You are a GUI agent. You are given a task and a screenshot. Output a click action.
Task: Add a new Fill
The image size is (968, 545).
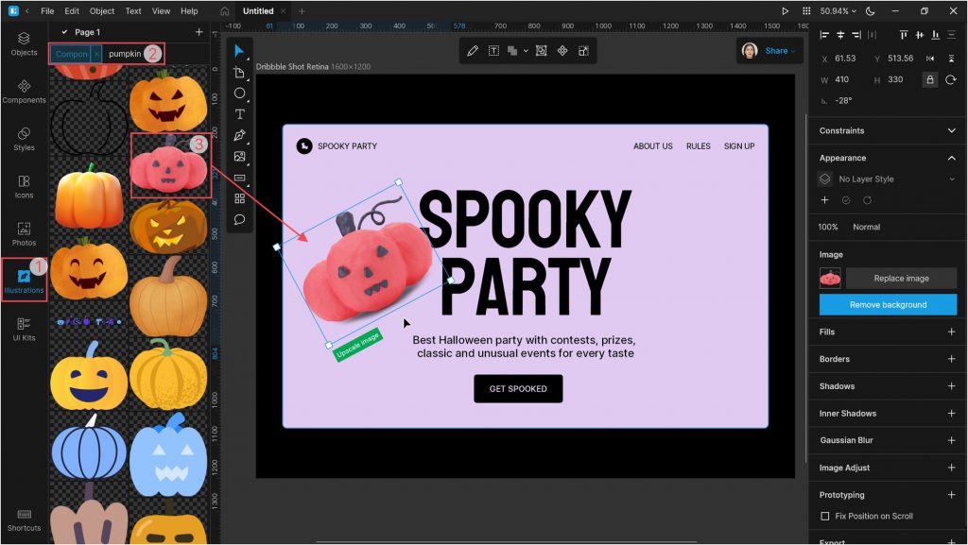951,332
